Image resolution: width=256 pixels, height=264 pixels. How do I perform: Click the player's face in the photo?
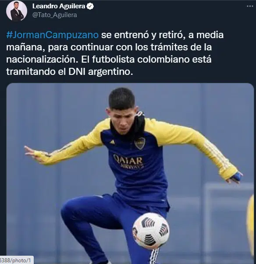coord(123,119)
